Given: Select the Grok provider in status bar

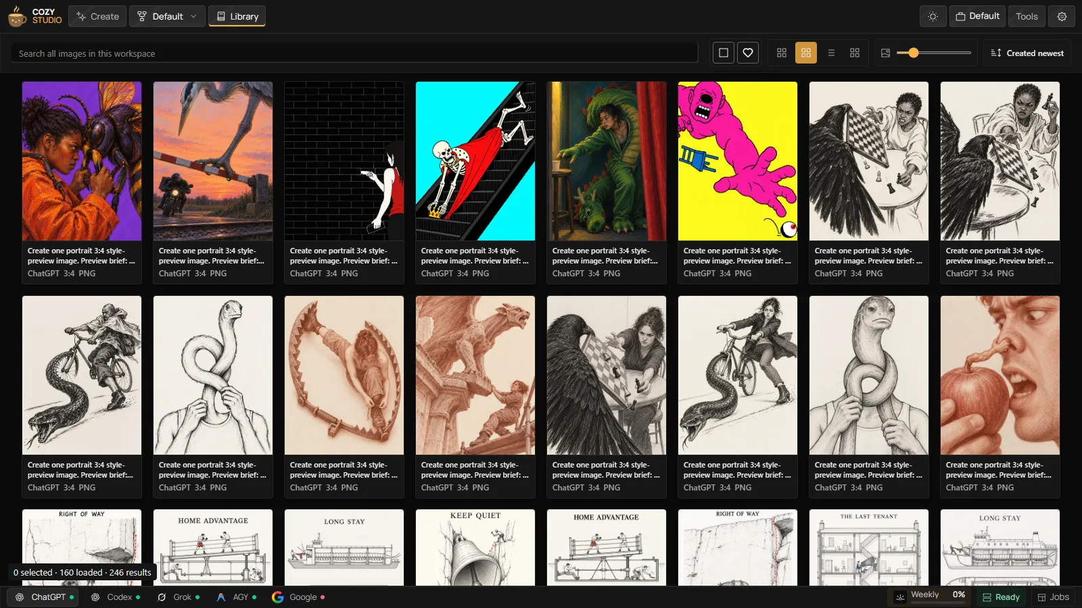Looking at the screenshot, I should click(x=178, y=597).
